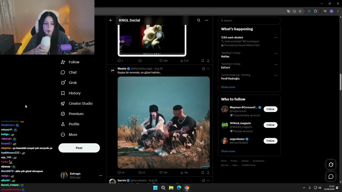View analytics of the post with 18K views

(184, 173)
